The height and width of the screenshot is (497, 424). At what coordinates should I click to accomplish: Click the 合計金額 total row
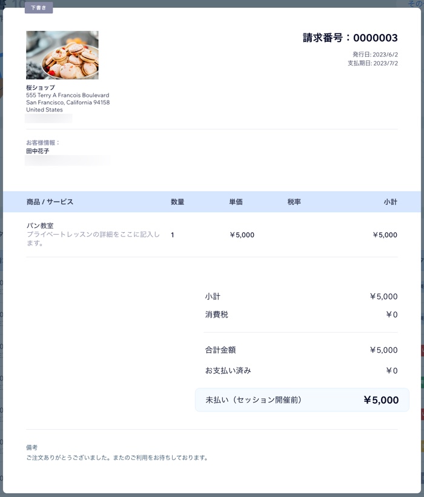(x=301, y=350)
